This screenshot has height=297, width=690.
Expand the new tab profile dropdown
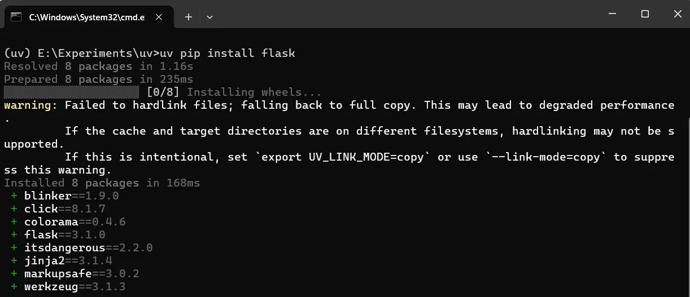[209, 17]
